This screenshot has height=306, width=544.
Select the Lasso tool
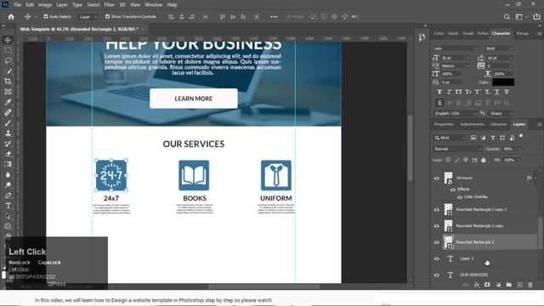pyautogui.click(x=8, y=60)
